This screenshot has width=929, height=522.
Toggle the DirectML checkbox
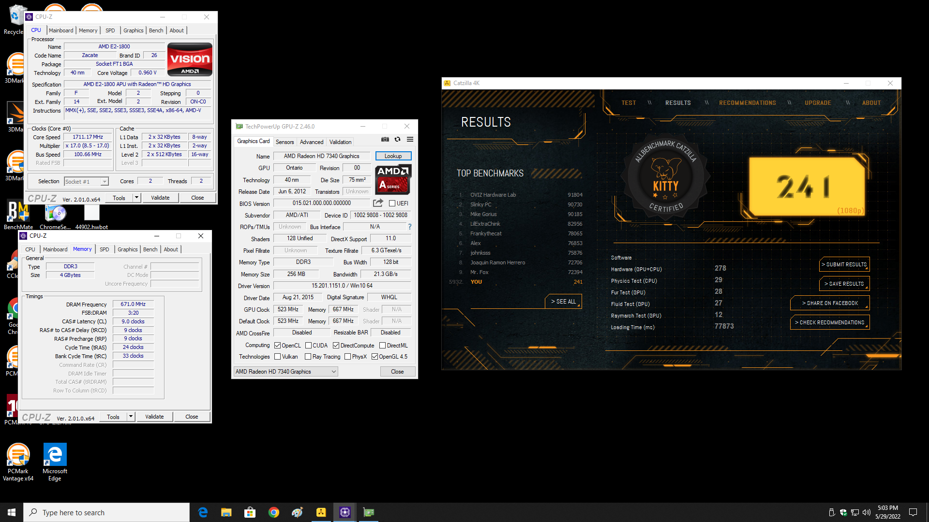pos(382,346)
